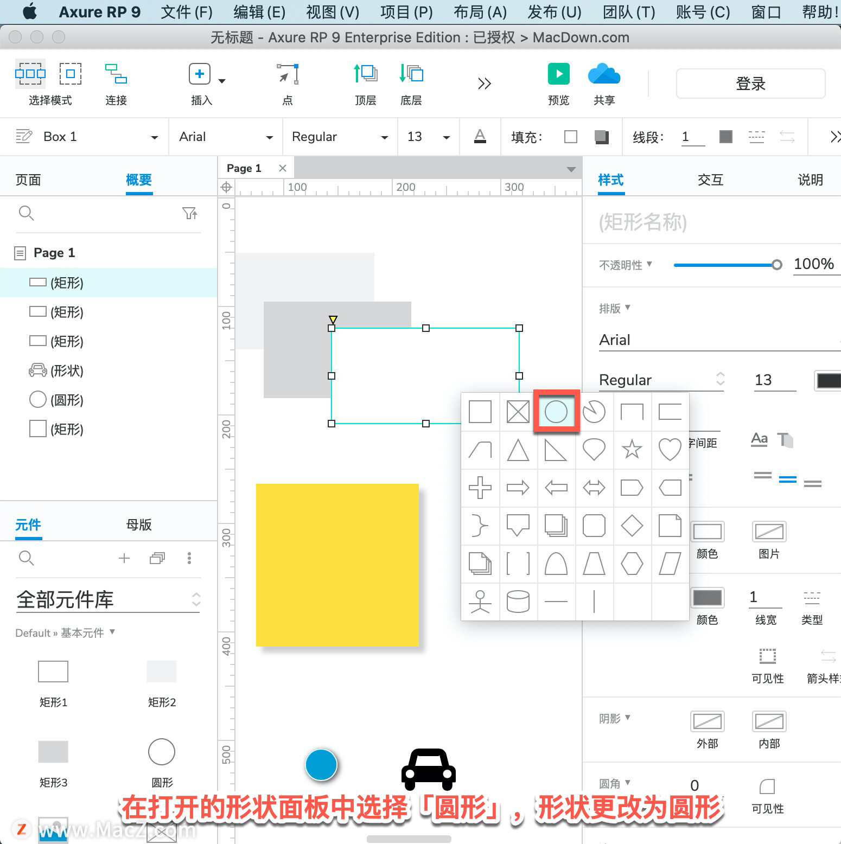Pick the triangle shape in shape panel
The width and height of the screenshot is (841, 844).
pos(518,450)
